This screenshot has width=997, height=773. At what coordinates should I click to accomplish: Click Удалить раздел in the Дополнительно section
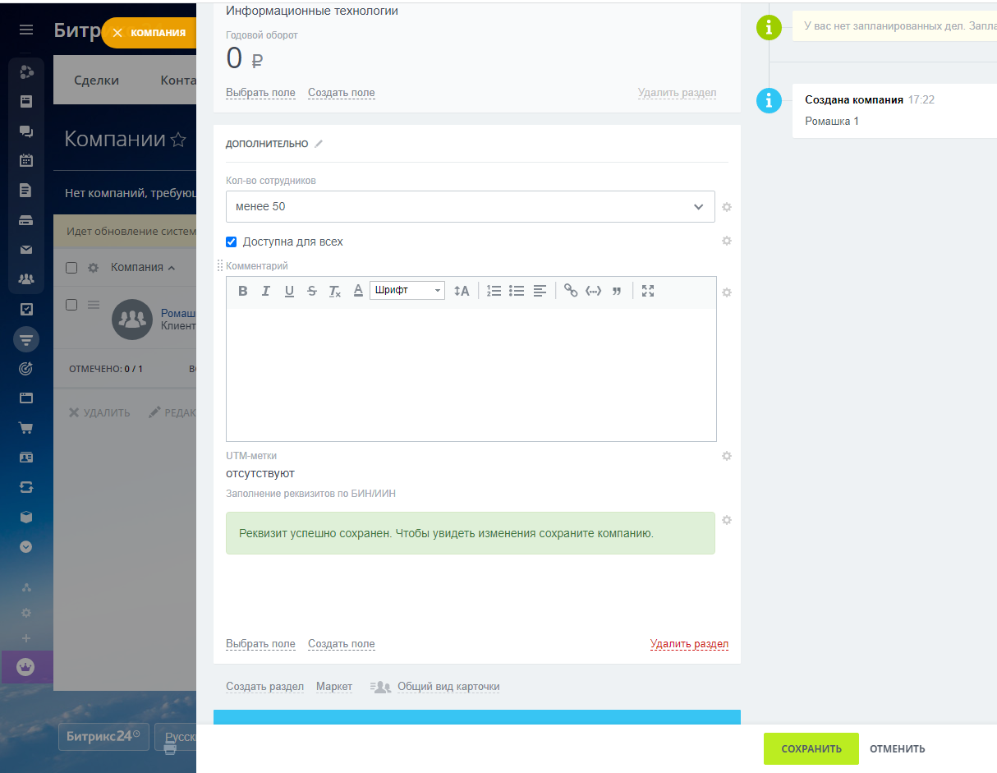click(x=689, y=644)
